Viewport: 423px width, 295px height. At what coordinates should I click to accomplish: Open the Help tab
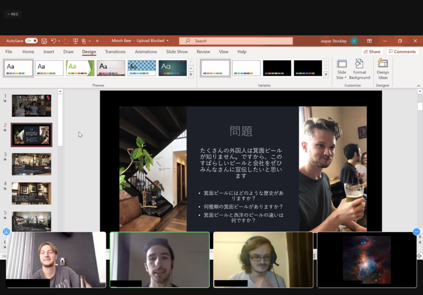[x=242, y=52]
